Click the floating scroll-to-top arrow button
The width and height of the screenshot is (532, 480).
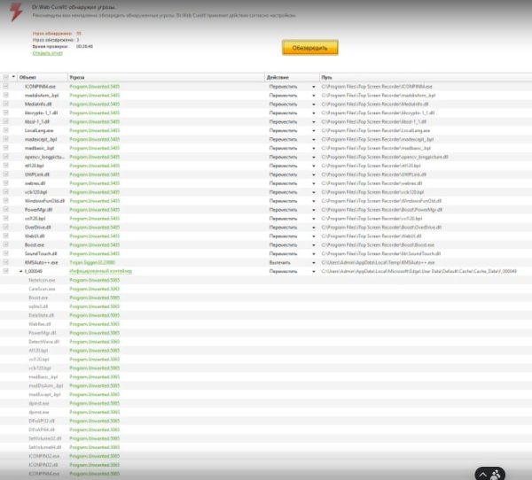[483, 475]
